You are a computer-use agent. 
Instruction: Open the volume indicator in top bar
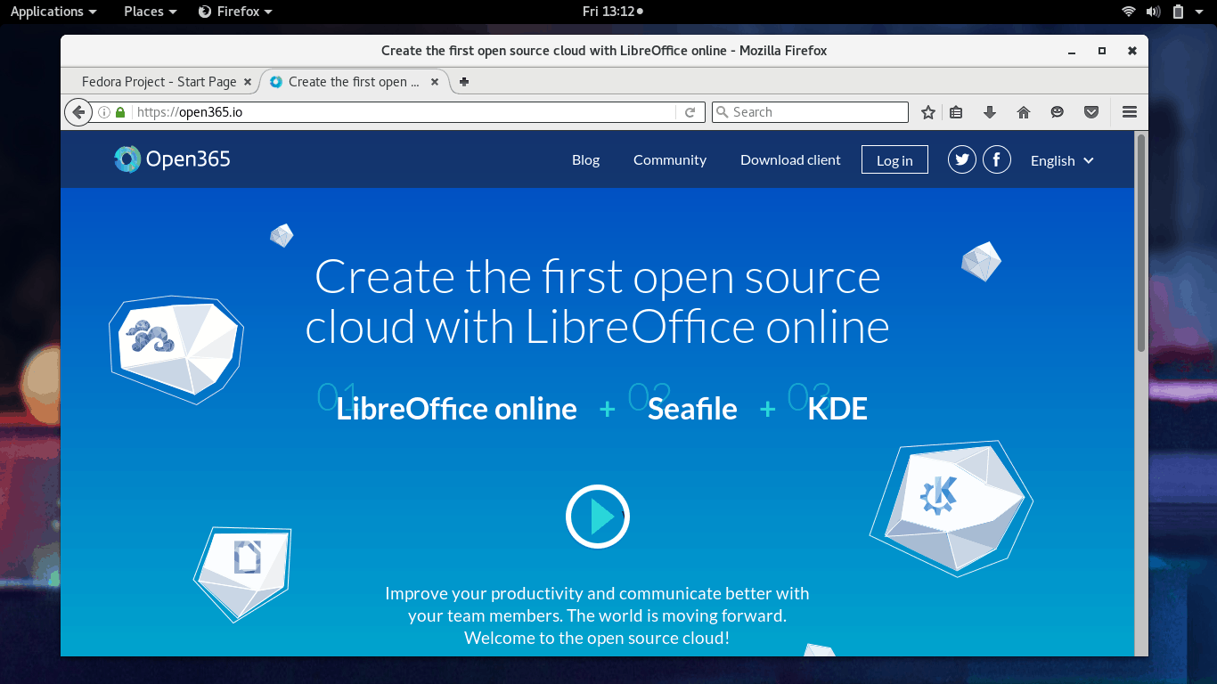click(1154, 12)
